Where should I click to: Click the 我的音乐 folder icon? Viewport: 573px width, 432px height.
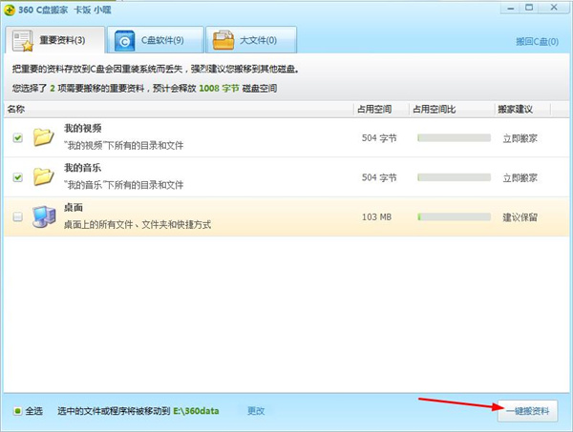43,177
